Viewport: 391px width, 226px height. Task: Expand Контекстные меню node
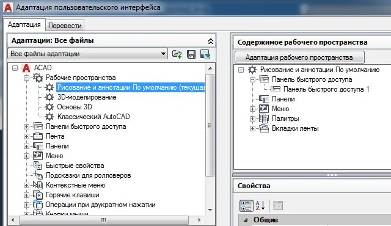point(26,185)
